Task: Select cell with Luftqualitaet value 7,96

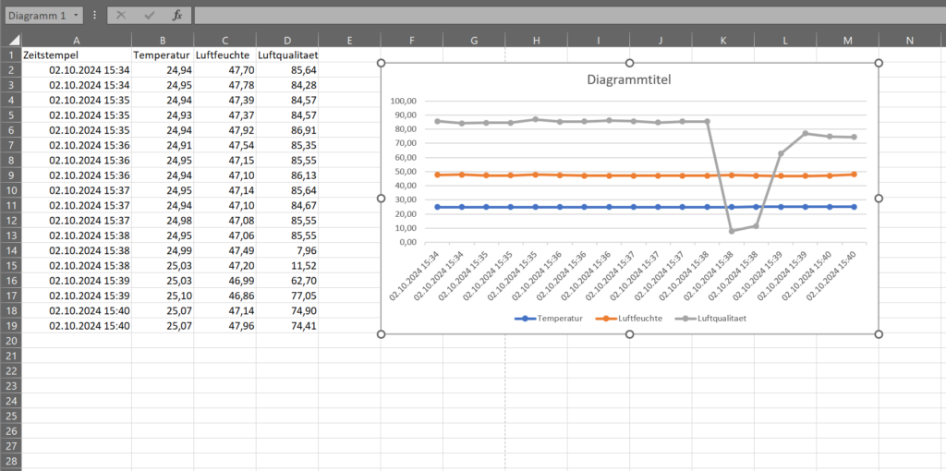Action: coord(287,249)
